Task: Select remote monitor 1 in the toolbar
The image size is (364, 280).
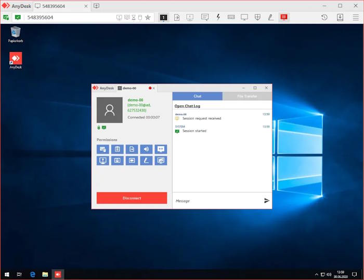Action: 163,17
